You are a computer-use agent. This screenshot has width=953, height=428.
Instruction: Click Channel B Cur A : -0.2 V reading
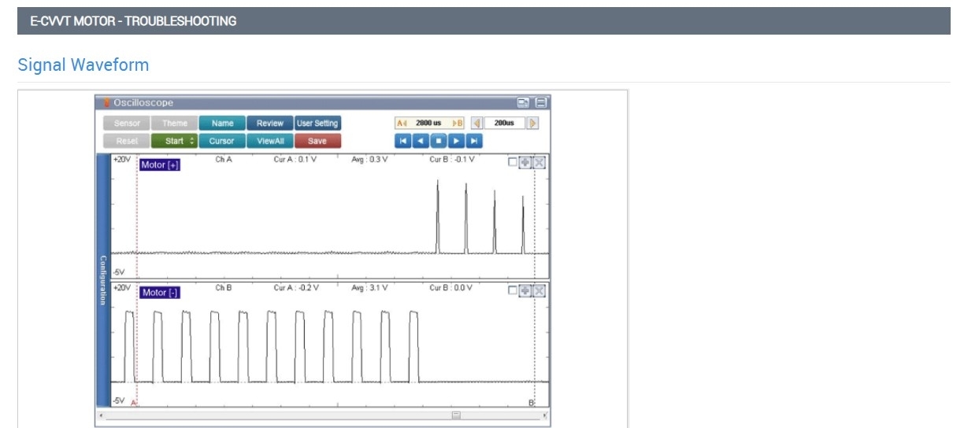296,287
